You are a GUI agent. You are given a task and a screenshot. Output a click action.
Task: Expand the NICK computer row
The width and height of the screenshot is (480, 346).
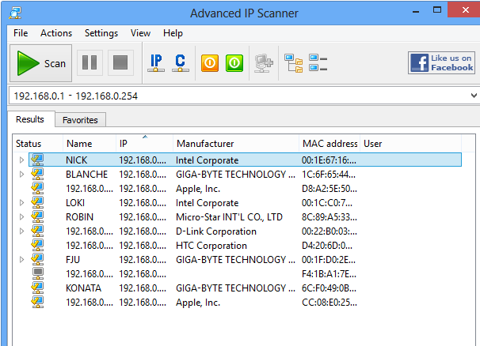pyautogui.click(x=21, y=160)
